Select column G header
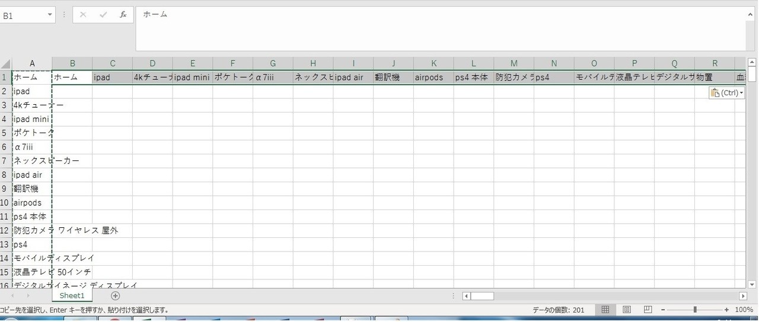The image size is (759, 322). [273, 63]
